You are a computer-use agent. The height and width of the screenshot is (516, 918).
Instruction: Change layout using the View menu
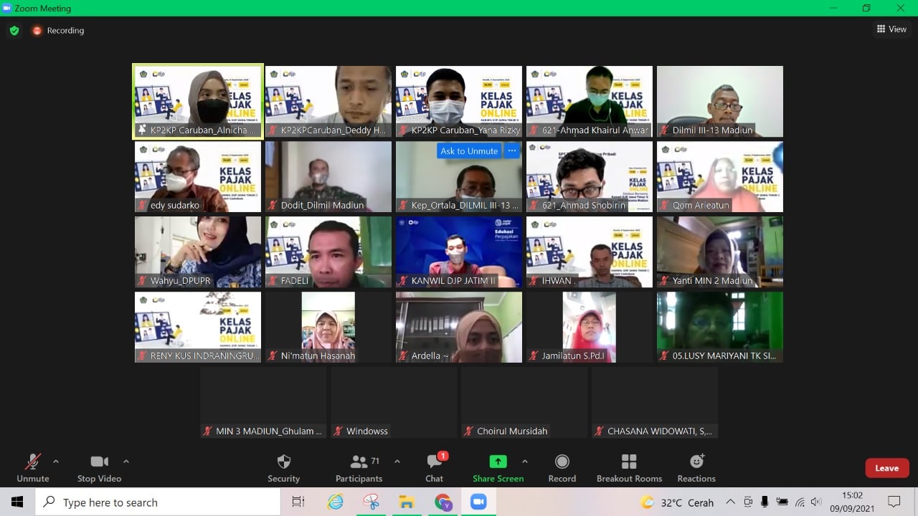(891, 29)
